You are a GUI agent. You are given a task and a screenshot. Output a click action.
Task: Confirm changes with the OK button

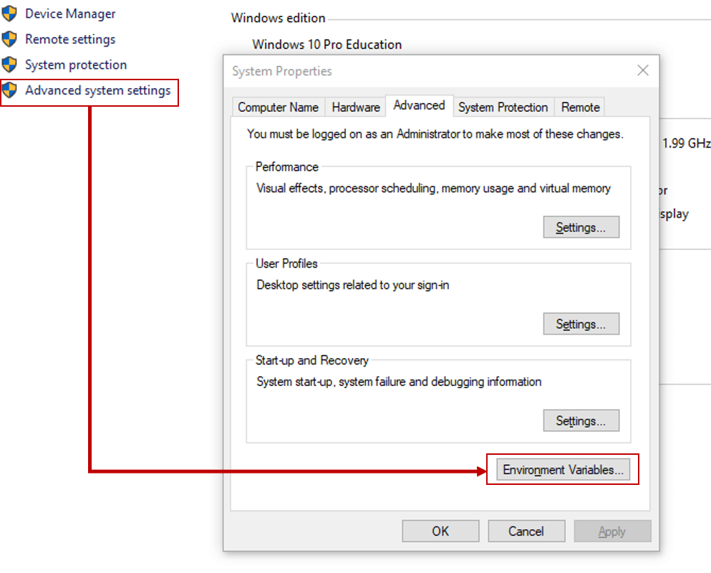[440, 531]
